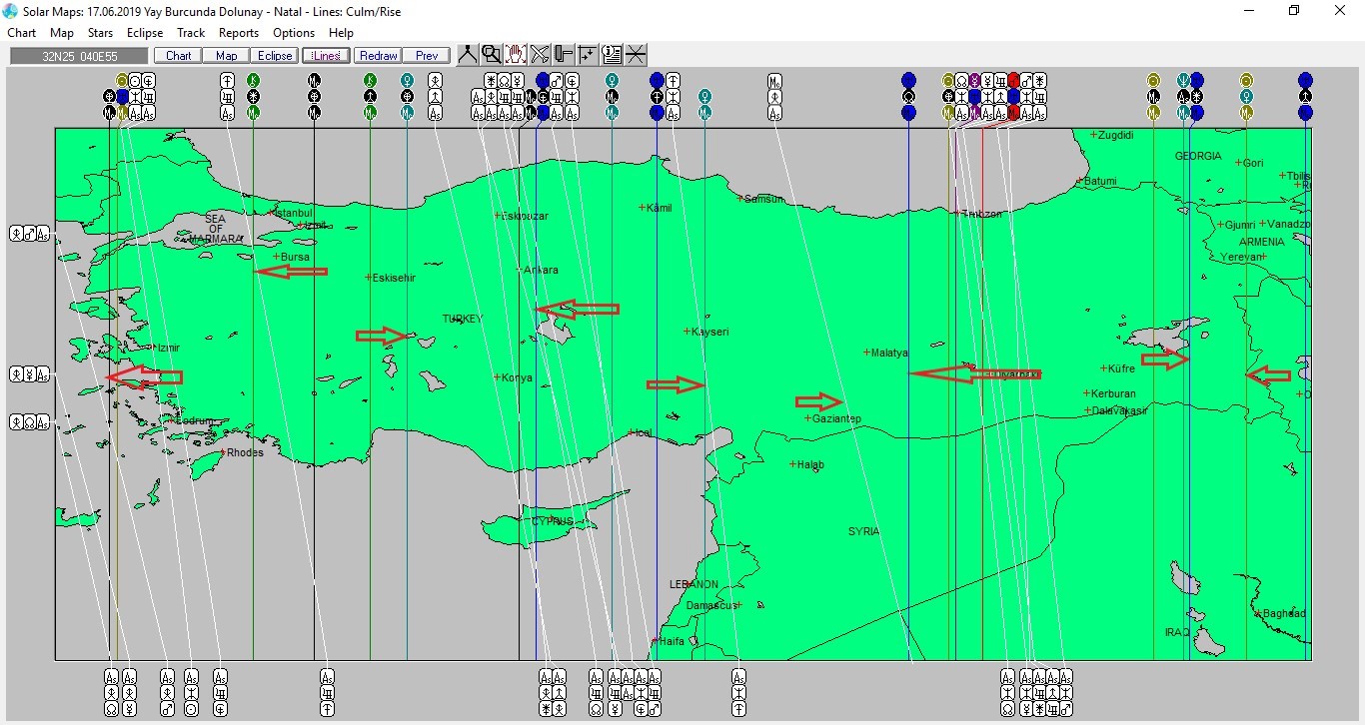Expand the Options menu
The height and width of the screenshot is (725, 1365).
tap(294, 33)
